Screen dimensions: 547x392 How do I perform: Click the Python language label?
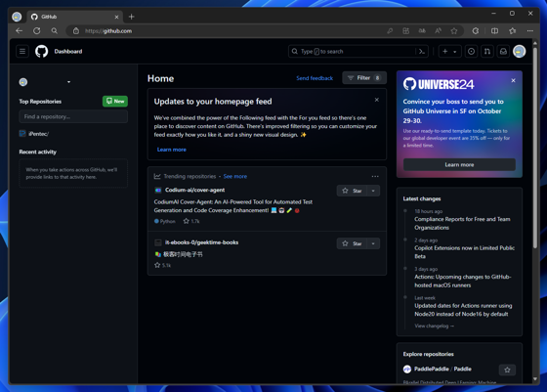pyautogui.click(x=165, y=221)
